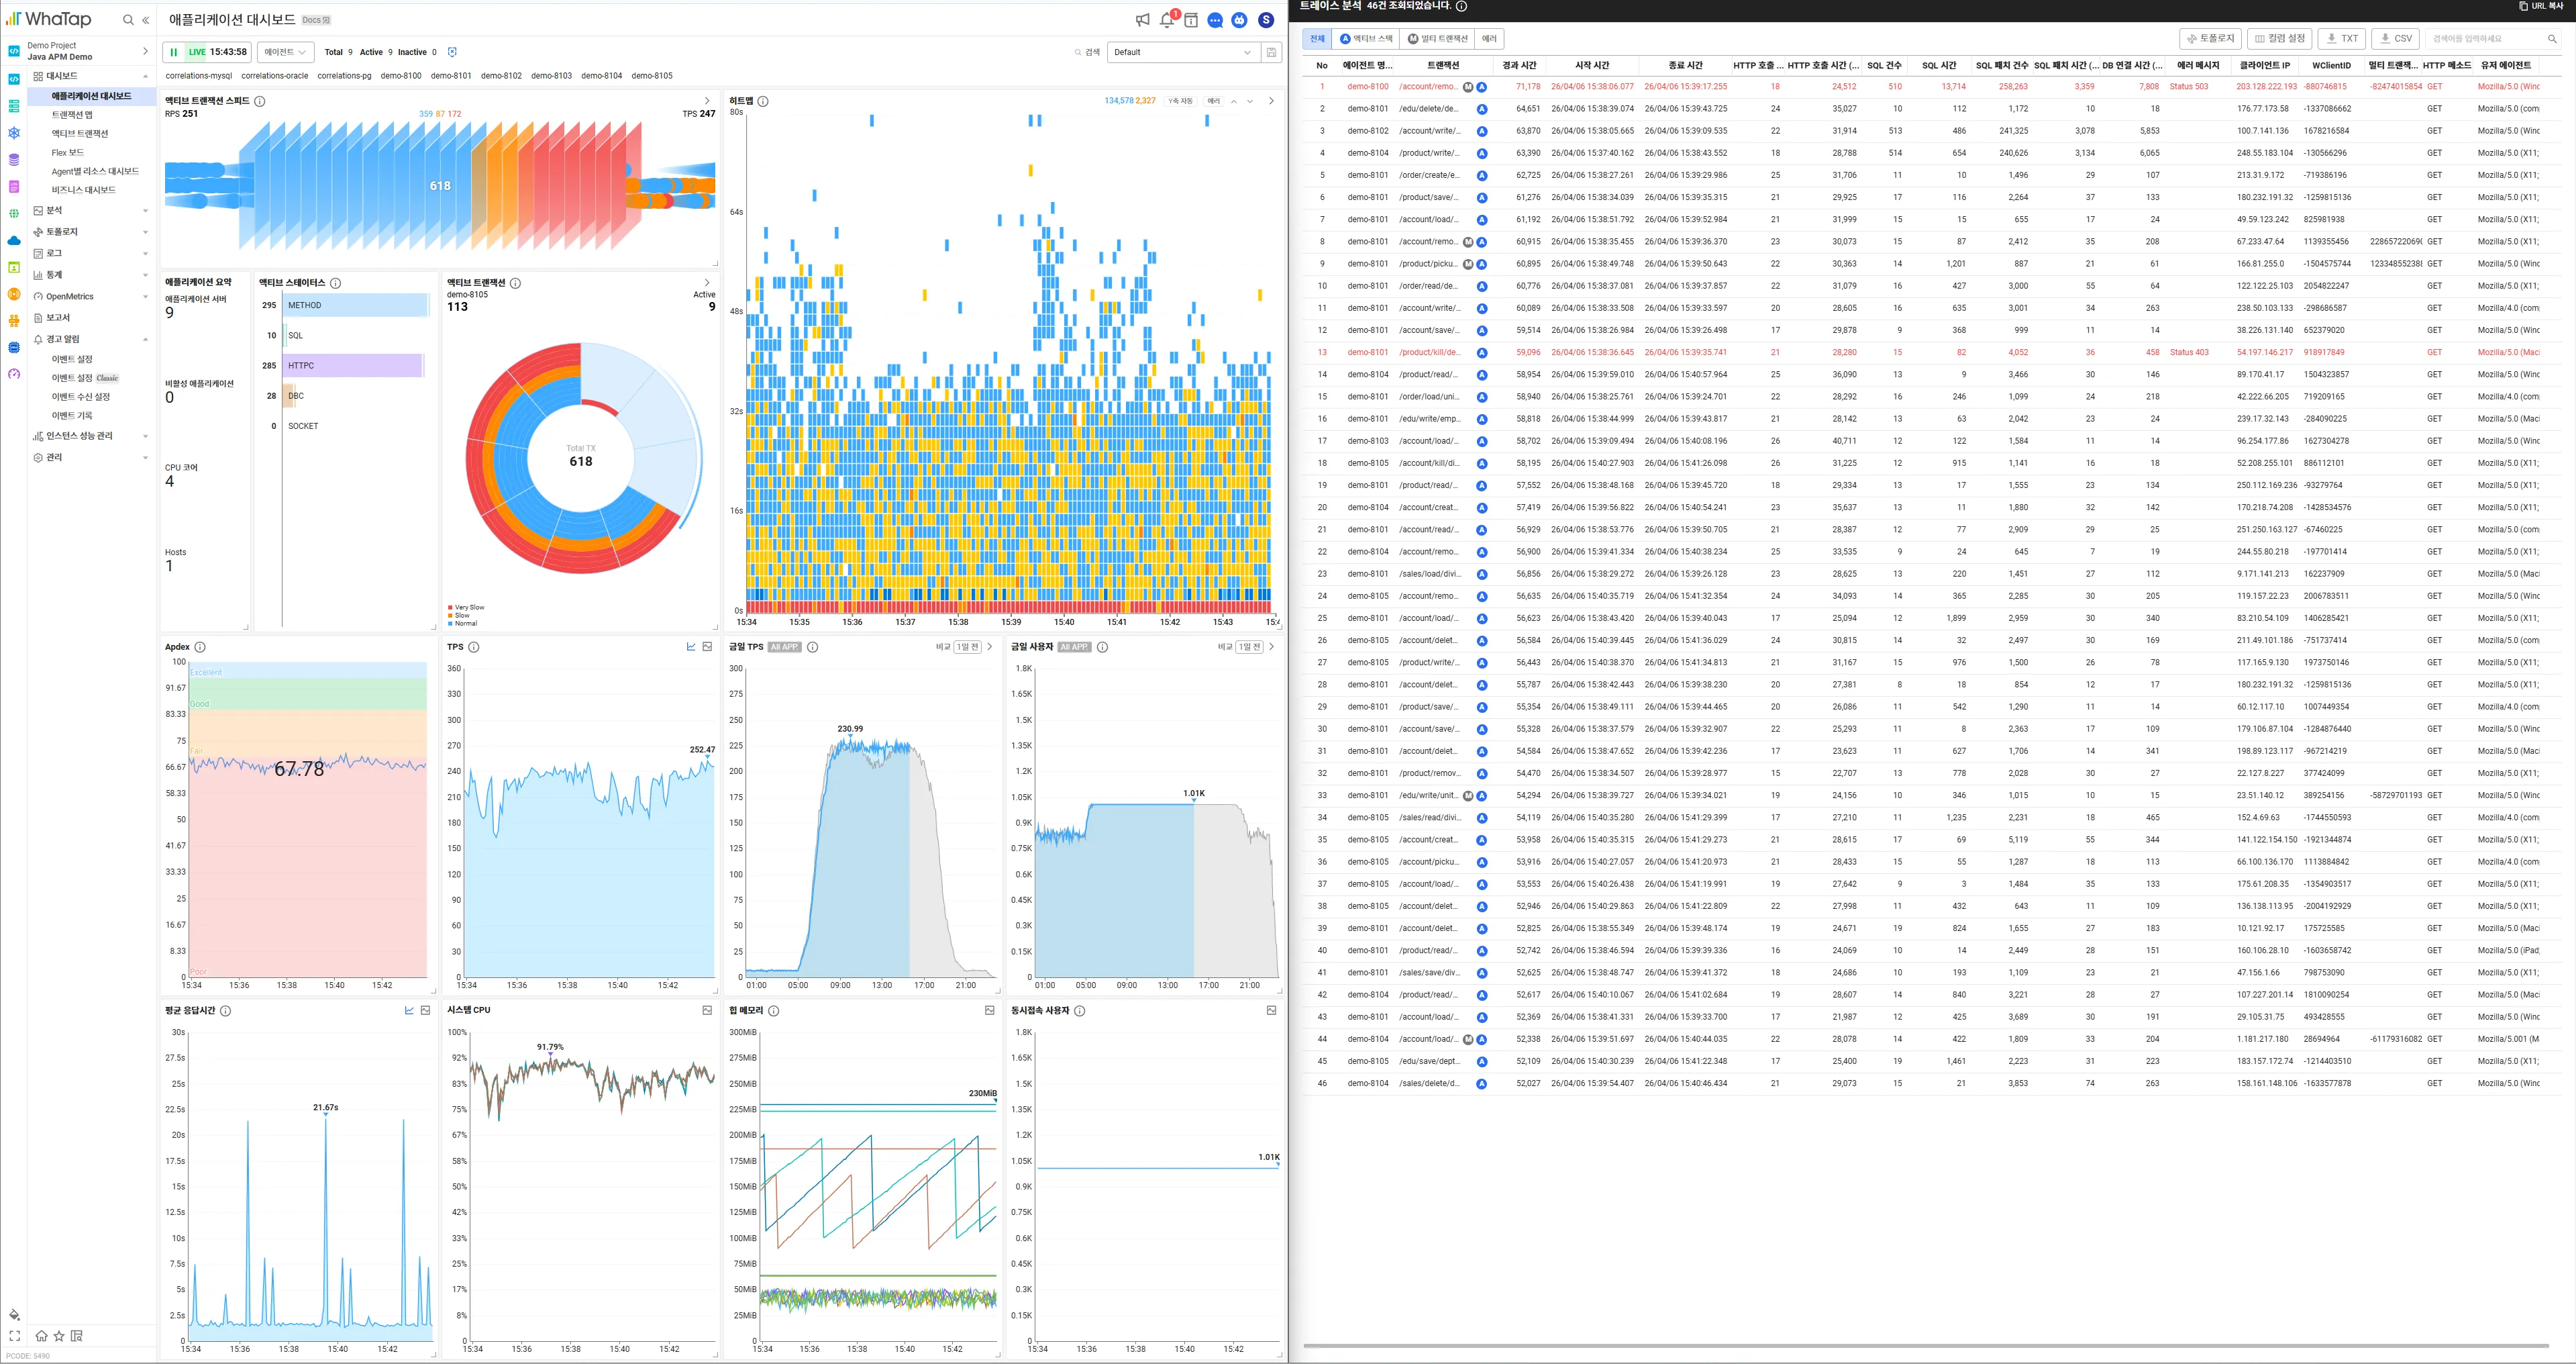Select the pink LOG icon in left rail

[14, 187]
